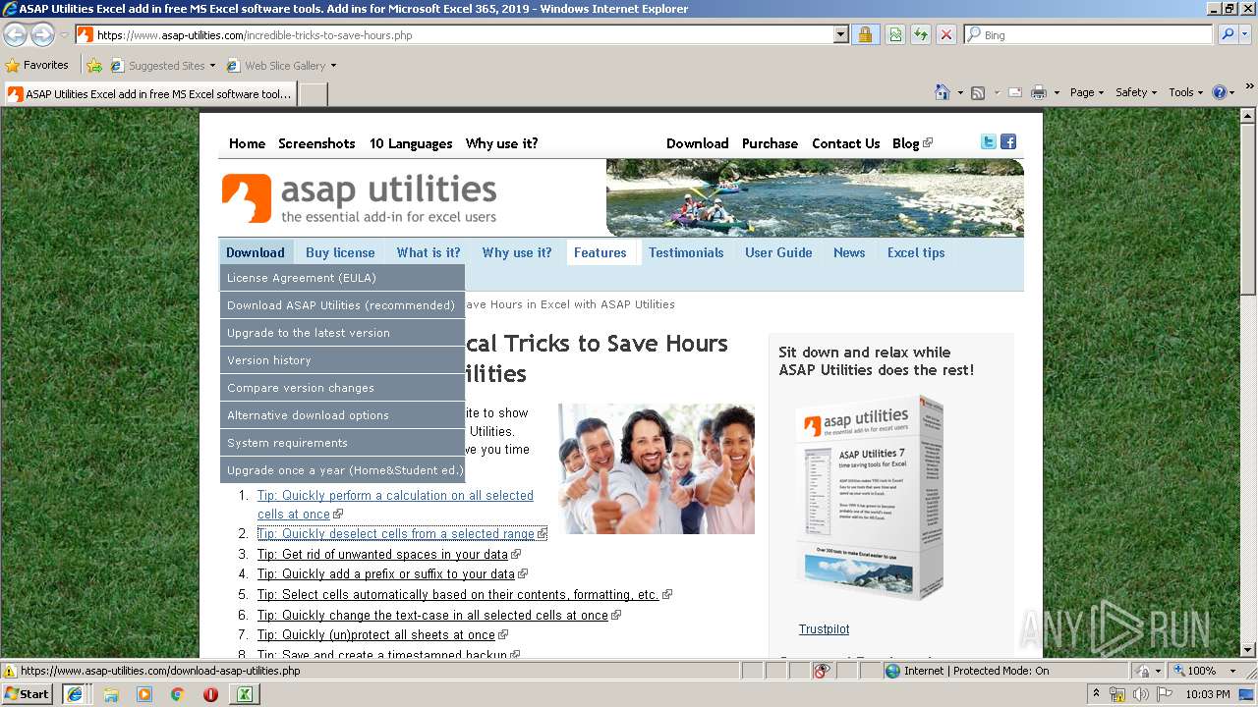Open Favorites star button
Viewport: 1258px width, 707px height.
click(x=37, y=65)
